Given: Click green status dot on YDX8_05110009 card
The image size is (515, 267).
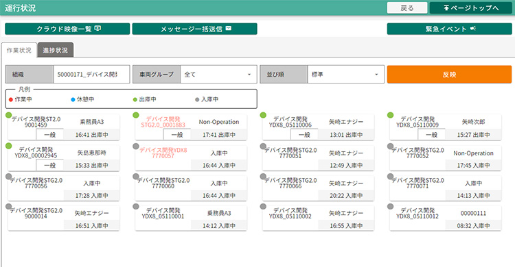Looking at the screenshot, I should (390, 115).
